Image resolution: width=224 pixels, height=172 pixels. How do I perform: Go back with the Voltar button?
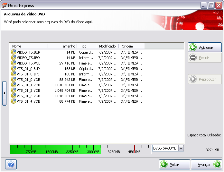pyautogui.click(x=174, y=164)
